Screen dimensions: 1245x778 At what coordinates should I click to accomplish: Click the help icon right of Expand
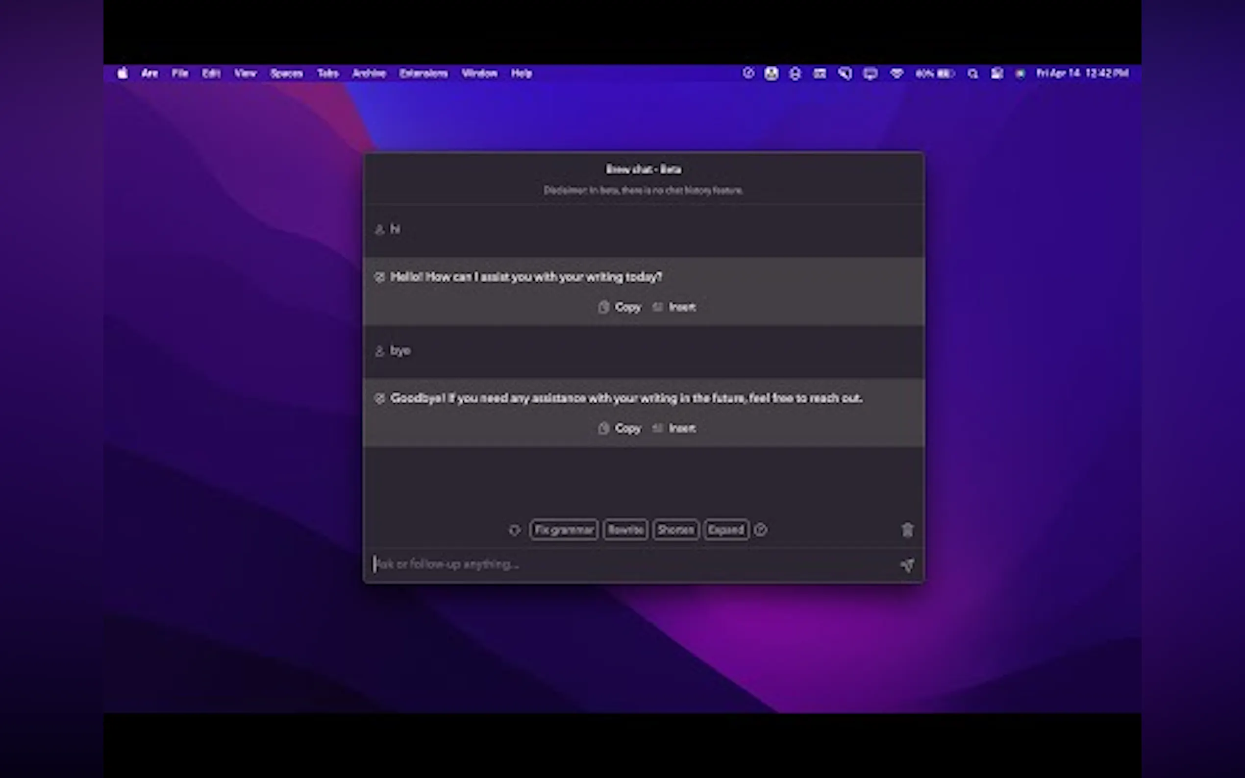761,530
